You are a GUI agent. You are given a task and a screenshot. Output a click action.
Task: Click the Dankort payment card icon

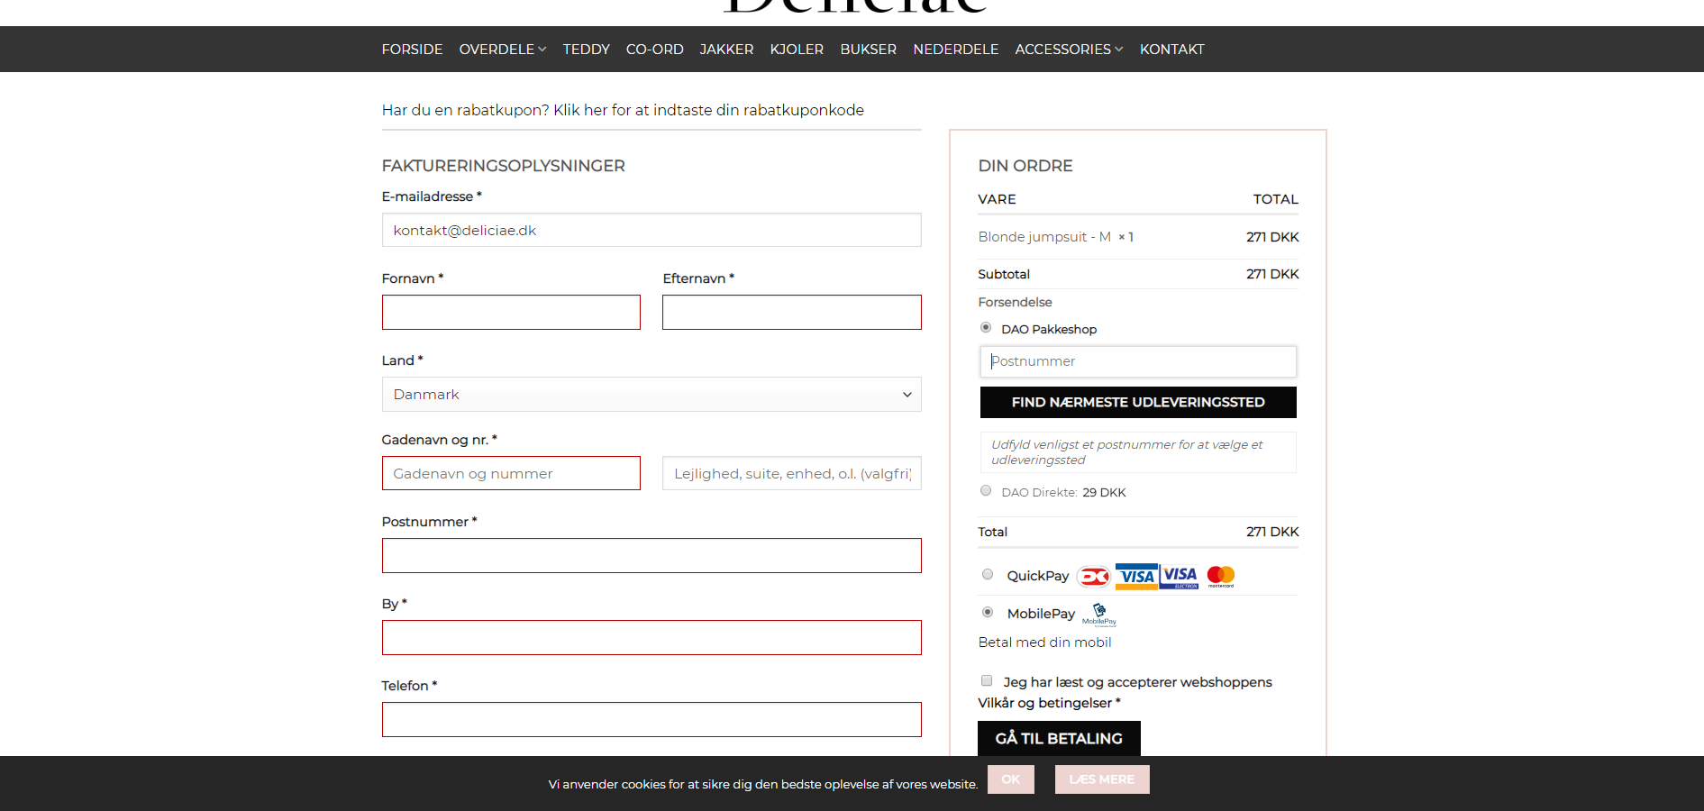click(x=1094, y=577)
